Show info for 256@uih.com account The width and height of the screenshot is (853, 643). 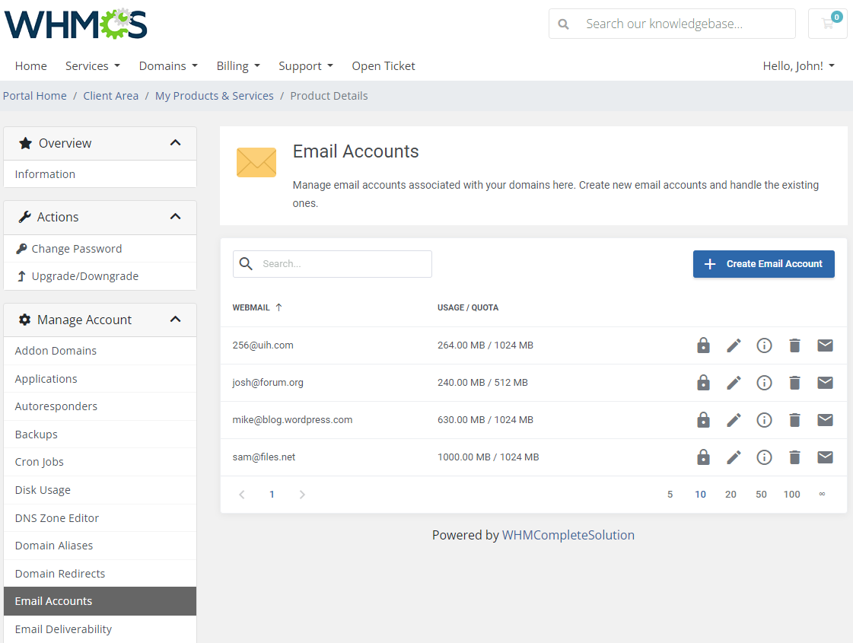[x=764, y=345]
